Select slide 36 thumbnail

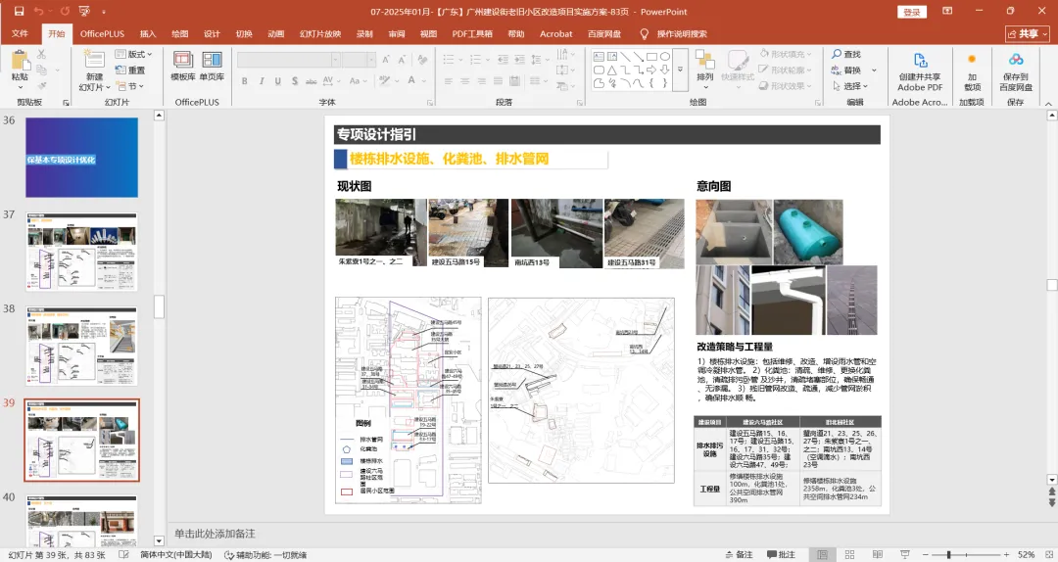(x=81, y=158)
